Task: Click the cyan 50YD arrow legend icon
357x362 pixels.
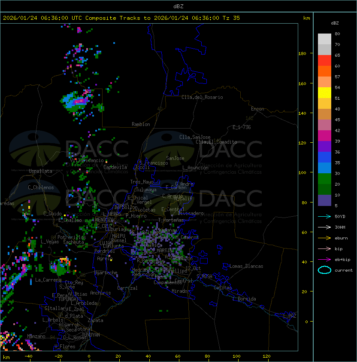Action: pos(324,216)
